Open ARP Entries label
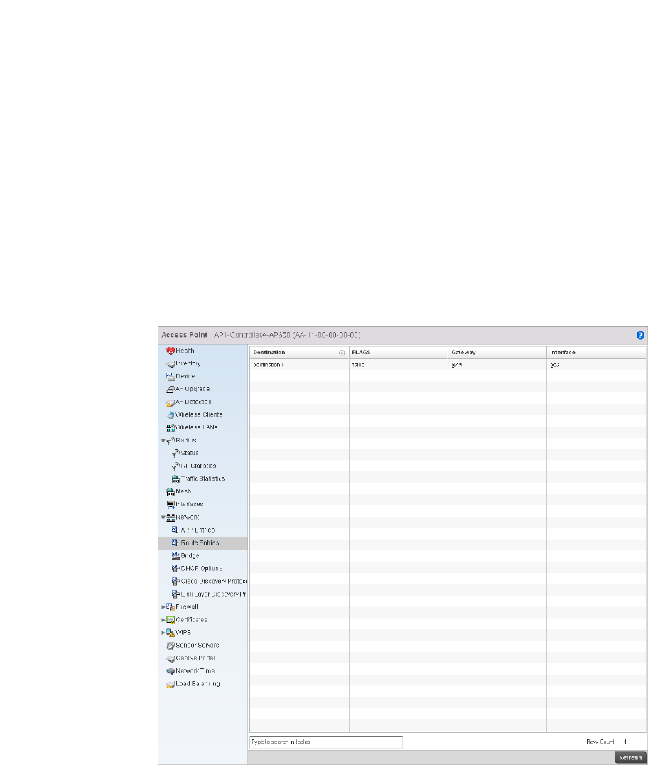 tap(198, 530)
